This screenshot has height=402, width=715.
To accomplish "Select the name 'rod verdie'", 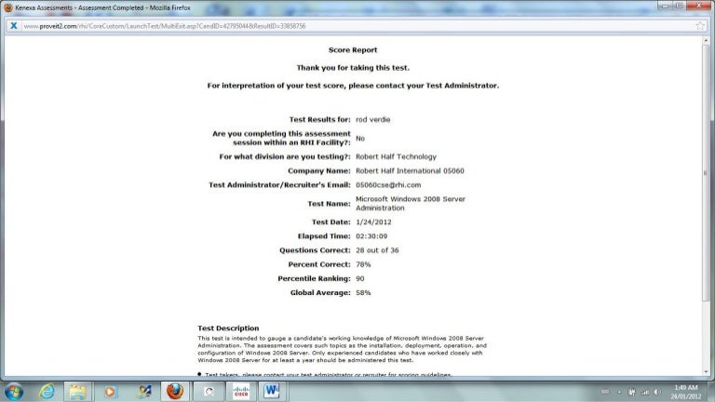I will click(373, 119).
